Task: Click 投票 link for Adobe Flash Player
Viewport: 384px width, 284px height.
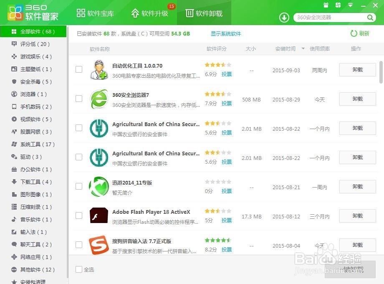Action: pyautogui.click(x=227, y=220)
